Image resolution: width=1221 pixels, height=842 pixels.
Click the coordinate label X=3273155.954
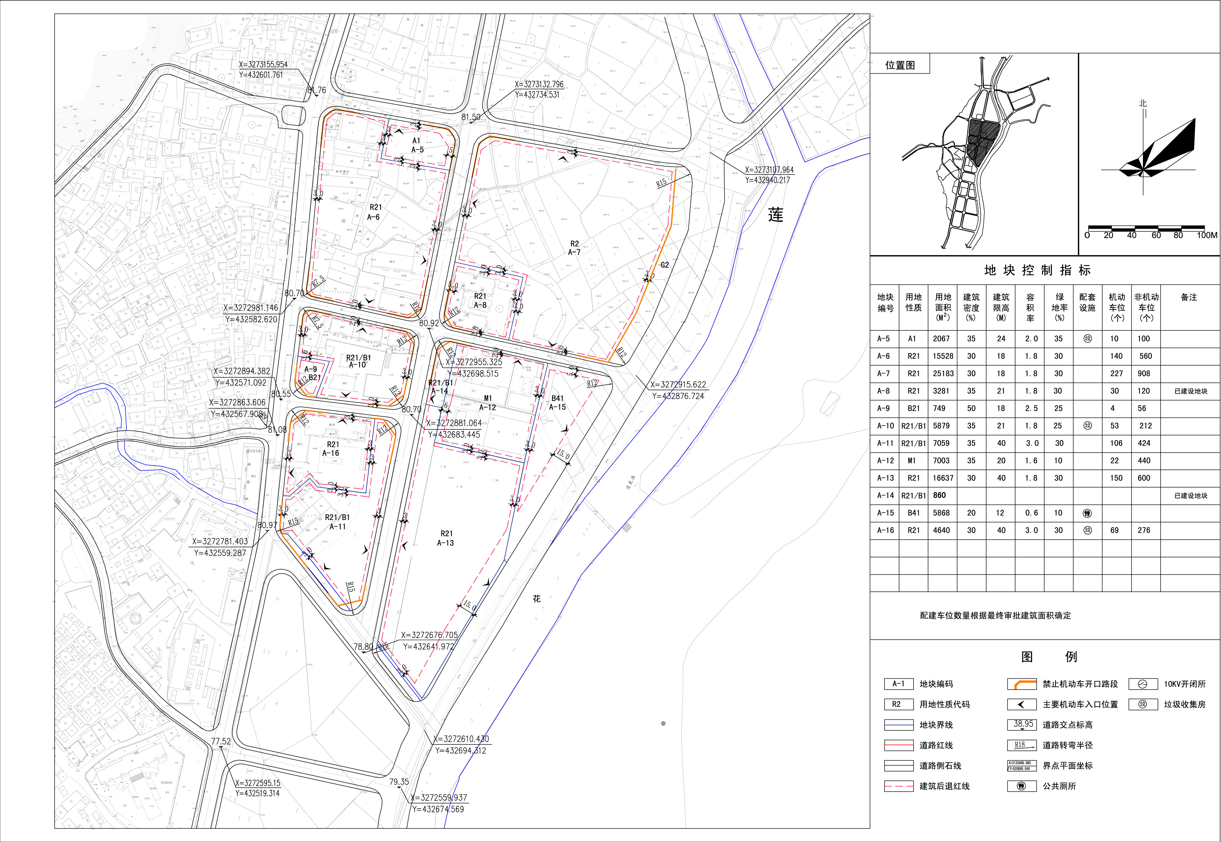(x=264, y=65)
